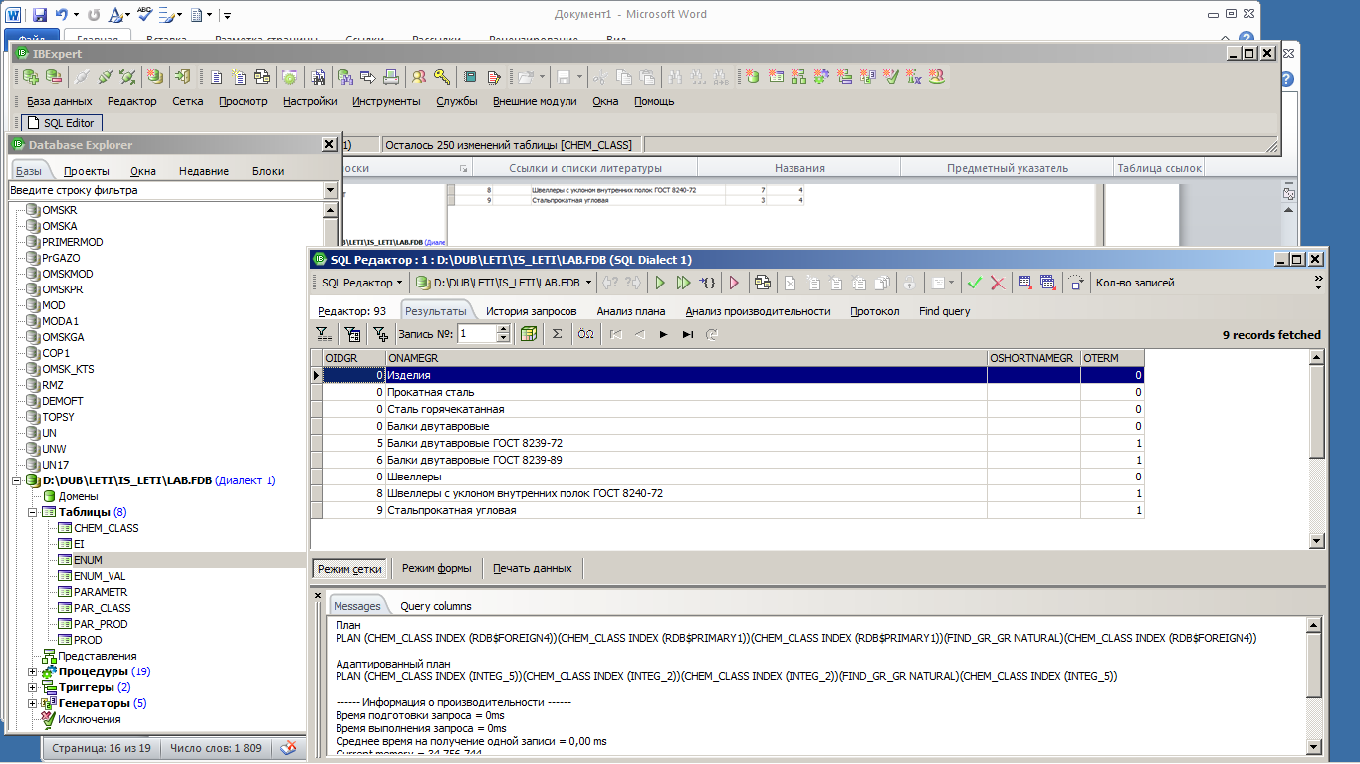Click the binoculars search icon in IBExpert toolbar
This screenshot has width=1360, height=764.
click(319, 76)
